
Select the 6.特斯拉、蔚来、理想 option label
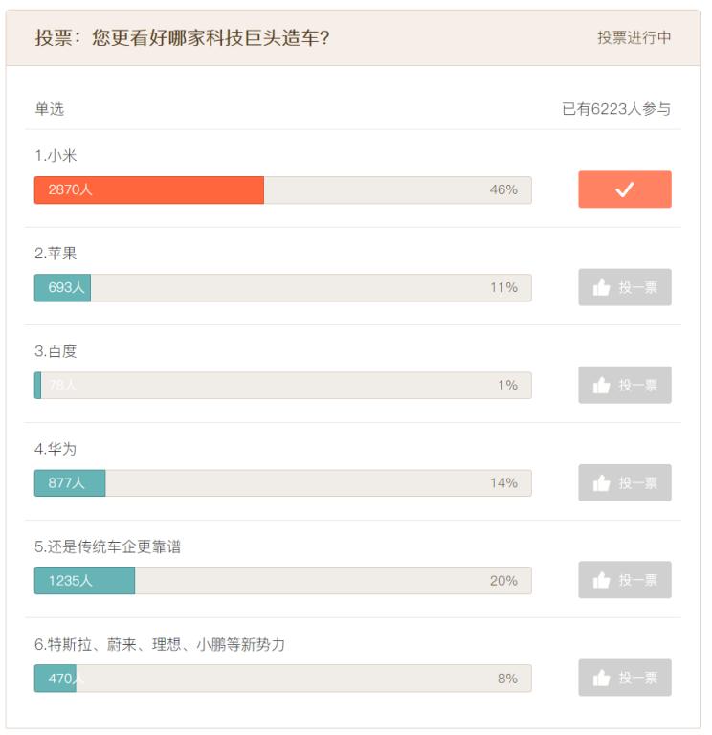[160, 644]
